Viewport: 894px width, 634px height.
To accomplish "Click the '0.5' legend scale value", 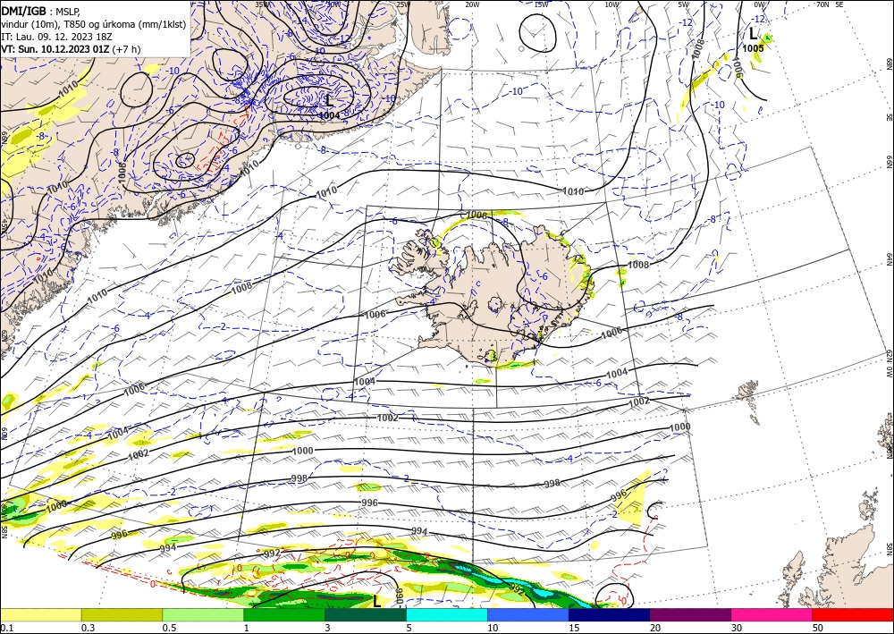I will coord(169,628).
